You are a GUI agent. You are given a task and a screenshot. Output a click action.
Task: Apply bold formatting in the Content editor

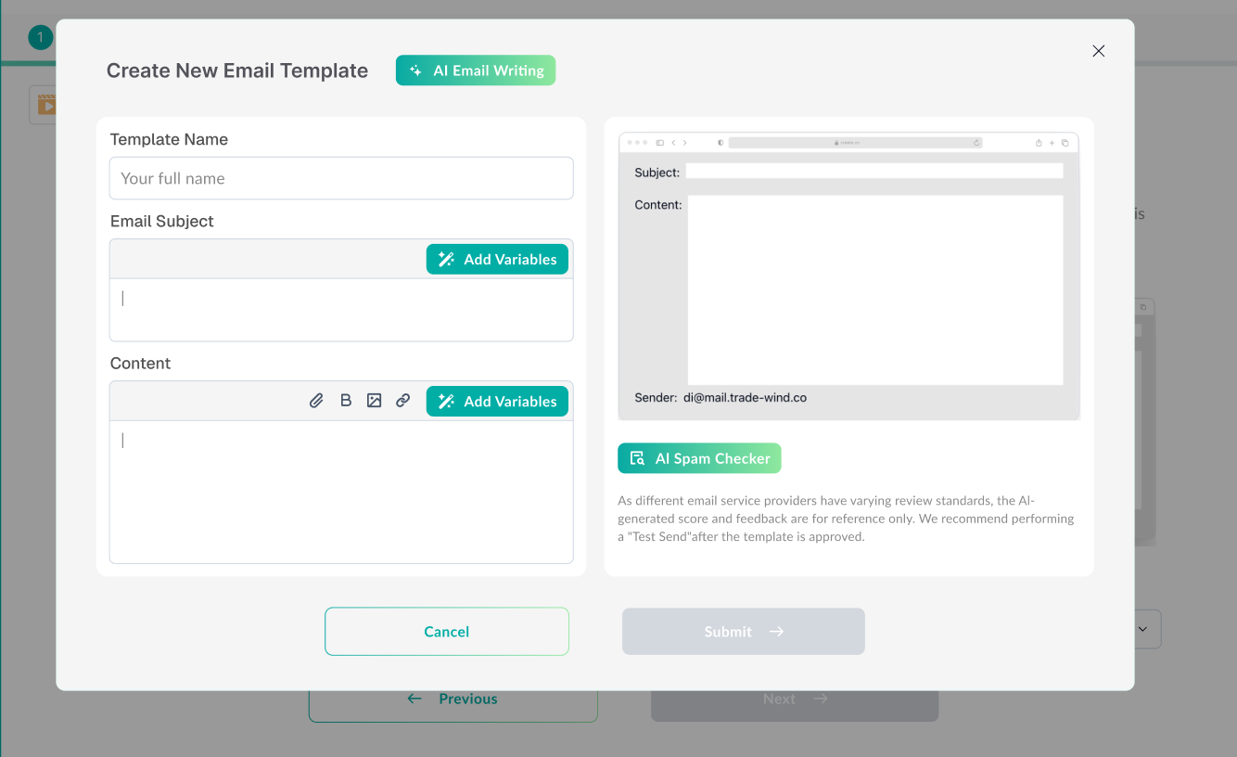345,400
